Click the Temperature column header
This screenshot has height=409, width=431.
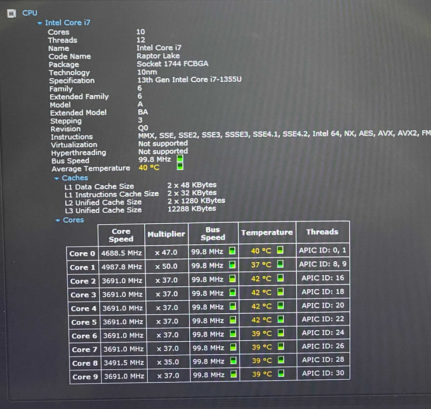coord(267,233)
